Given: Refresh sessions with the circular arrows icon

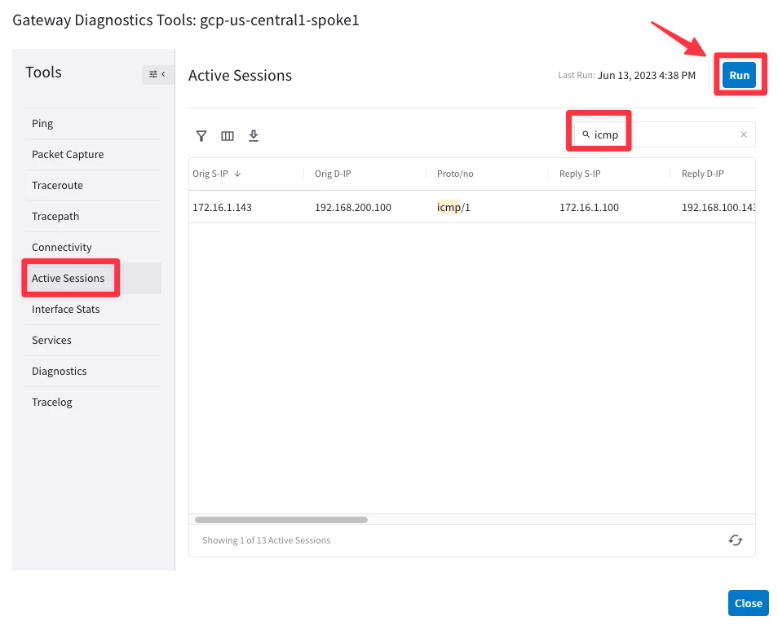Looking at the screenshot, I should pos(736,540).
